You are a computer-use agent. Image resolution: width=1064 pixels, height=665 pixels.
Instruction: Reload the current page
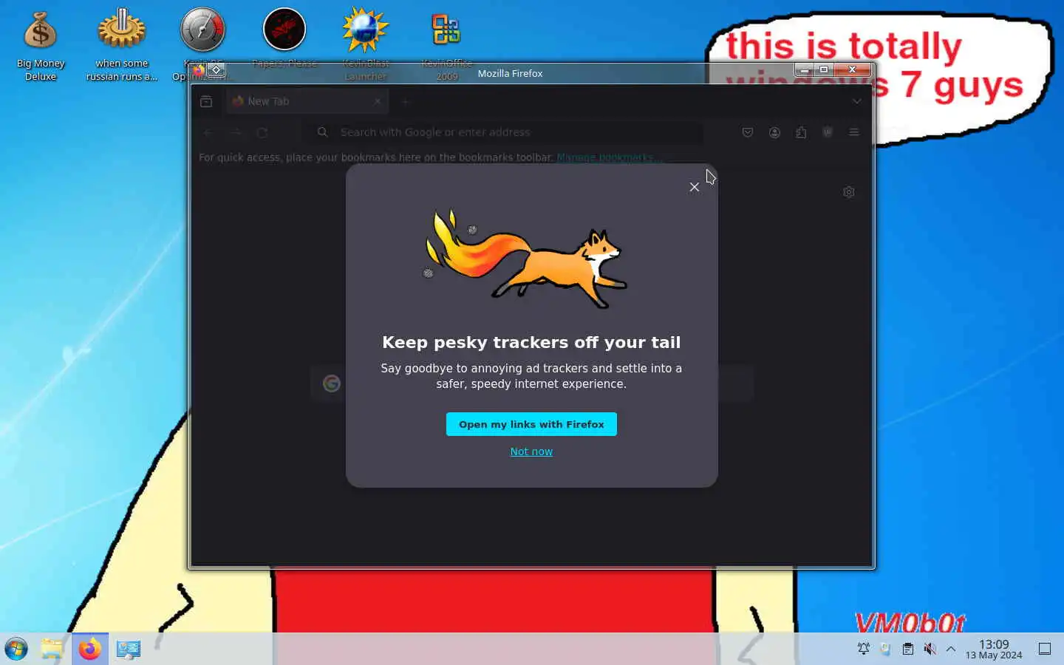point(262,132)
